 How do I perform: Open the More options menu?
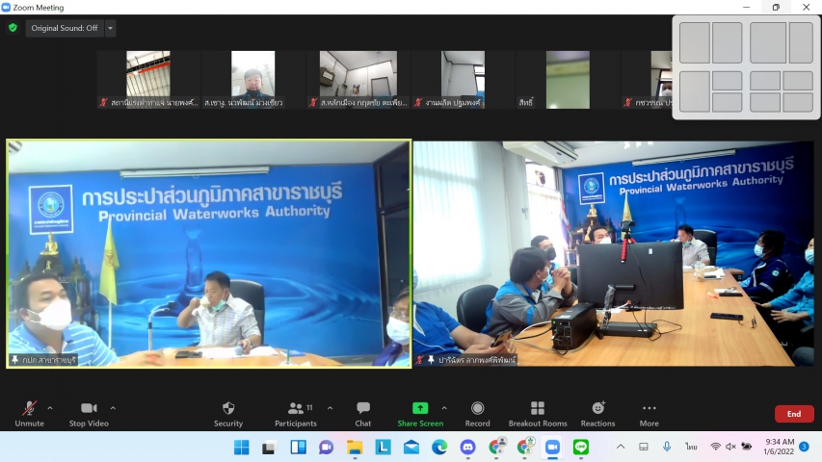[x=649, y=414]
